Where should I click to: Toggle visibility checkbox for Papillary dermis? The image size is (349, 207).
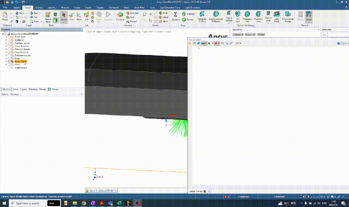click(x=9, y=43)
